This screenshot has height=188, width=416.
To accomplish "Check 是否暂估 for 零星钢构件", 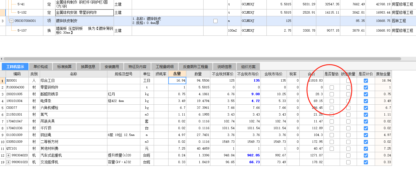I will click(332, 87).
